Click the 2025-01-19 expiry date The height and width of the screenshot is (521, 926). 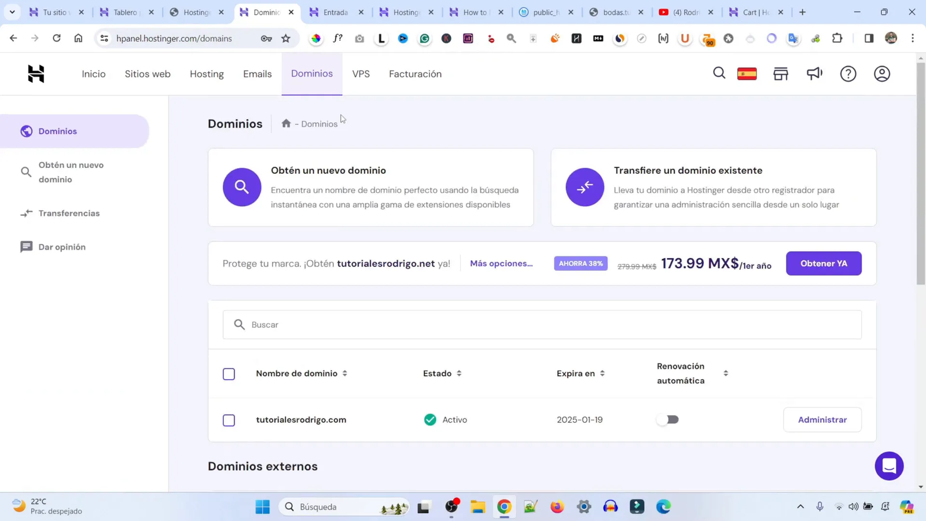pos(579,420)
